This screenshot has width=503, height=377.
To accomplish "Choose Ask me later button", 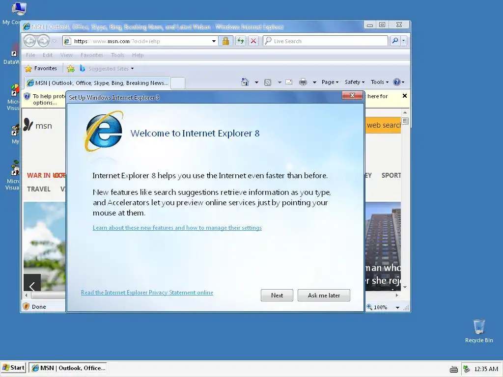I will (x=324, y=295).
